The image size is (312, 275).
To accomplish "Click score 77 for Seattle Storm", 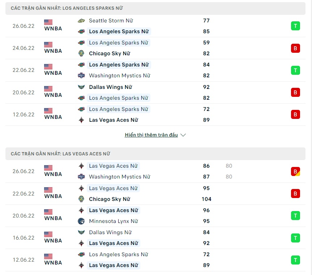I will coord(206,21).
